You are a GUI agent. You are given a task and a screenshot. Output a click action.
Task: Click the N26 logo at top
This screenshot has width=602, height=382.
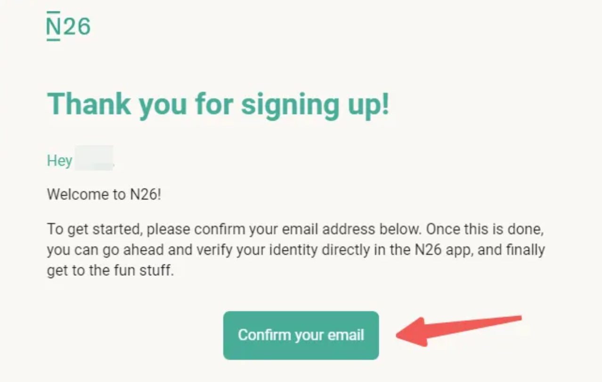click(68, 26)
